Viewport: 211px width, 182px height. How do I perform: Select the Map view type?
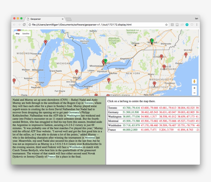click(x=17, y=34)
